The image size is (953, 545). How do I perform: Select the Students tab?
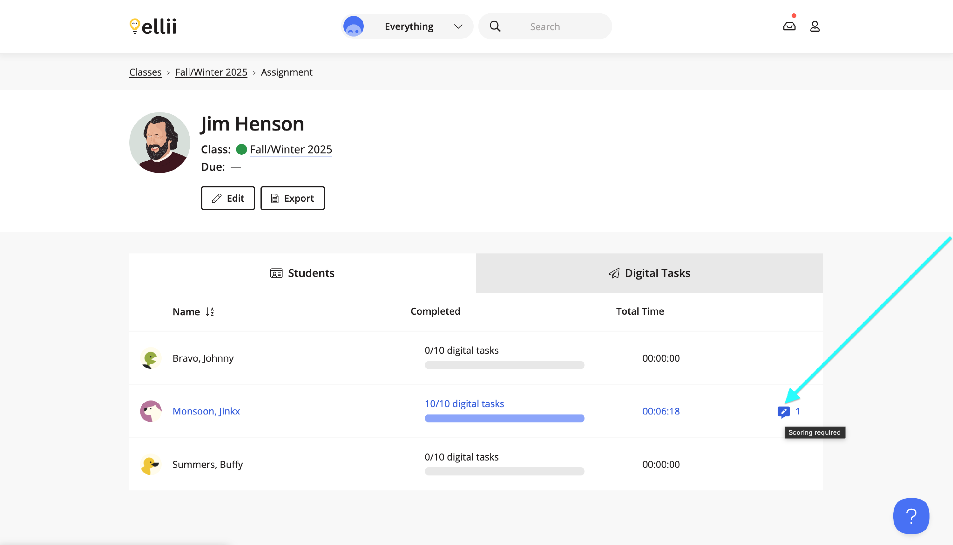tap(302, 273)
